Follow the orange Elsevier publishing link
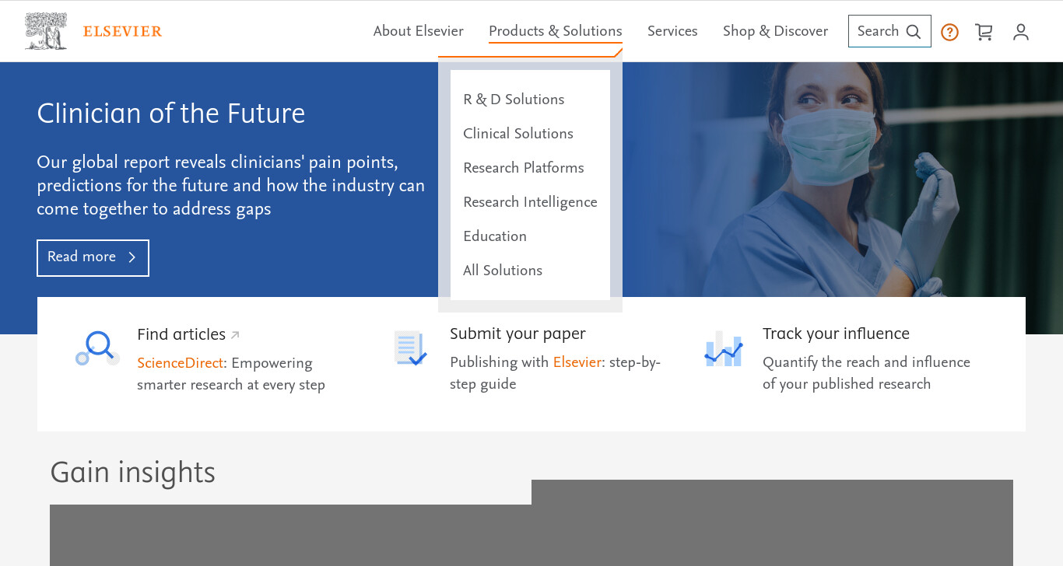The image size is (1063, 566). (577, 362)
